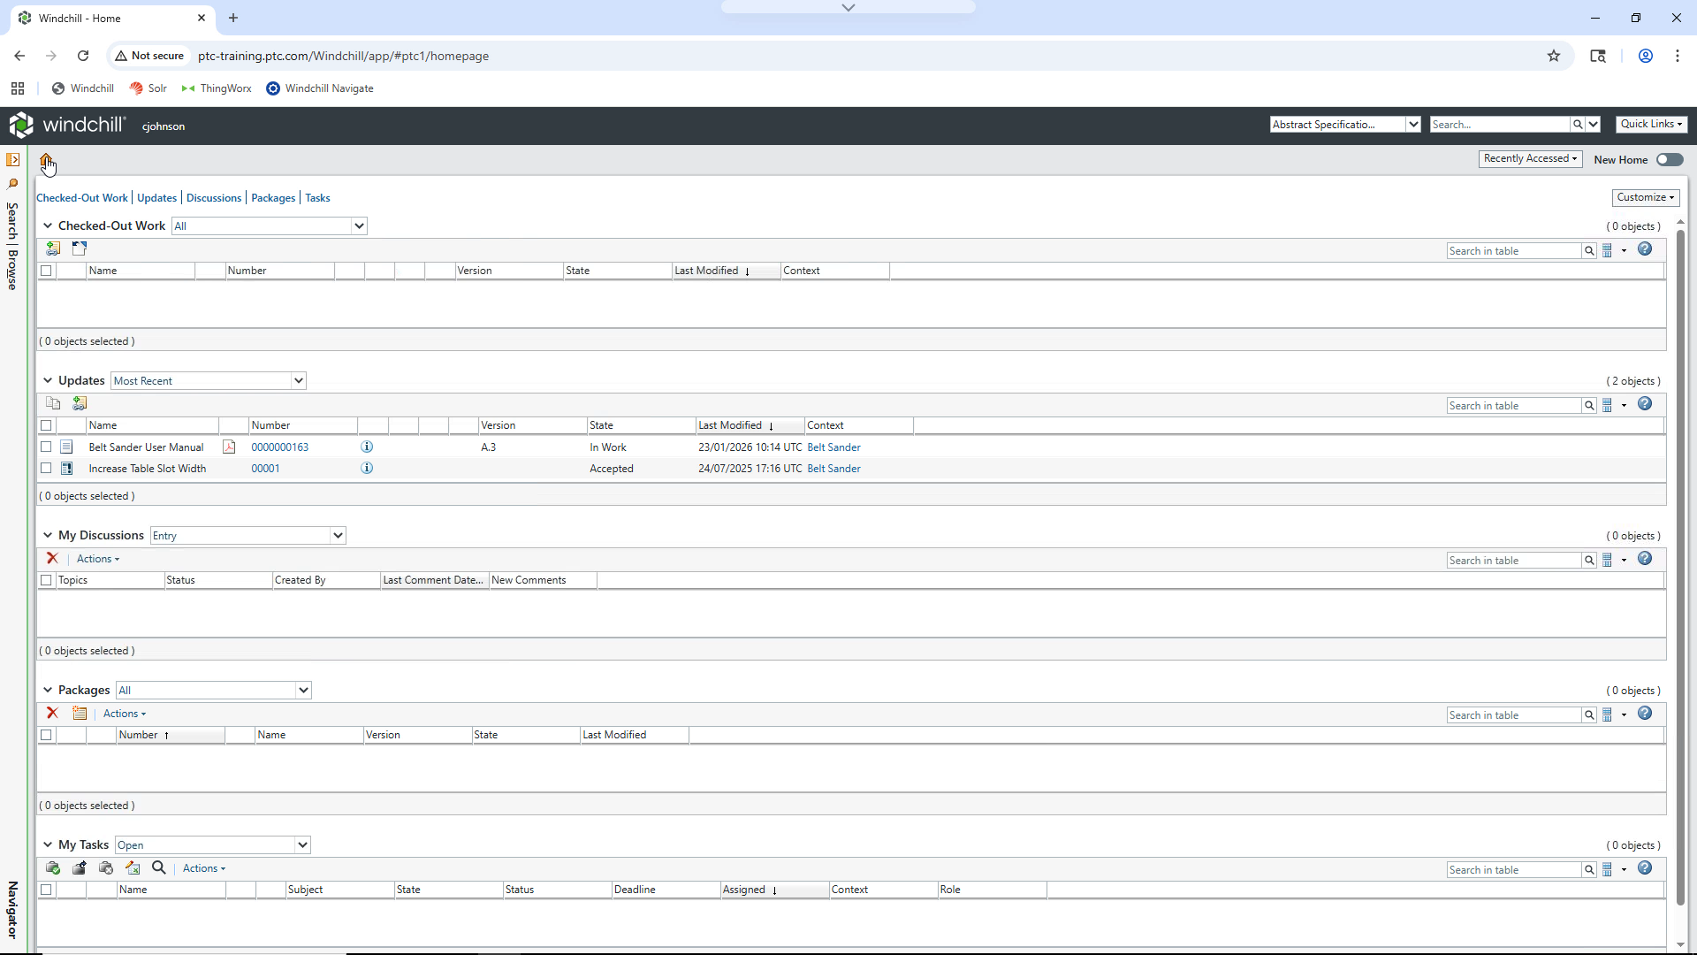The height and width of the screenshot is (955, 1697).
Task: Jump to the Tasks section link
Action: tap(317, 198)
